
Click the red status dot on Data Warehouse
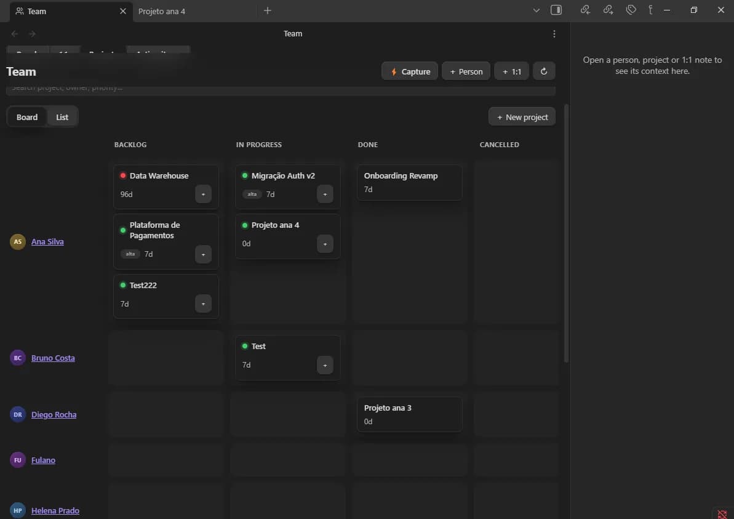click(x=123, y=175)
